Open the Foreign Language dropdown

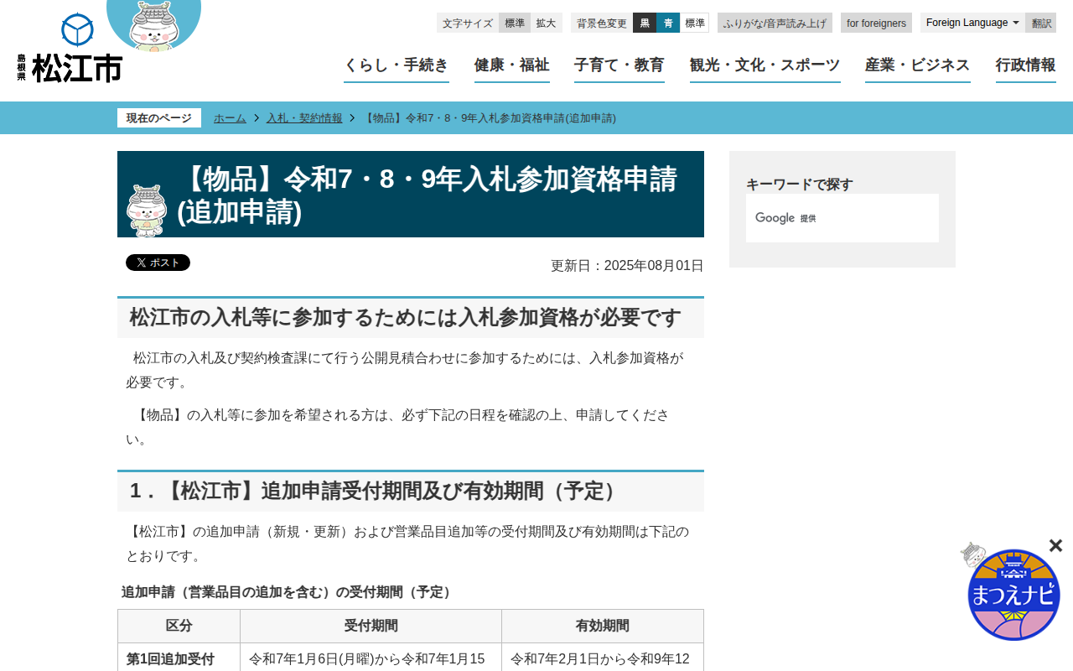(972, 23)
